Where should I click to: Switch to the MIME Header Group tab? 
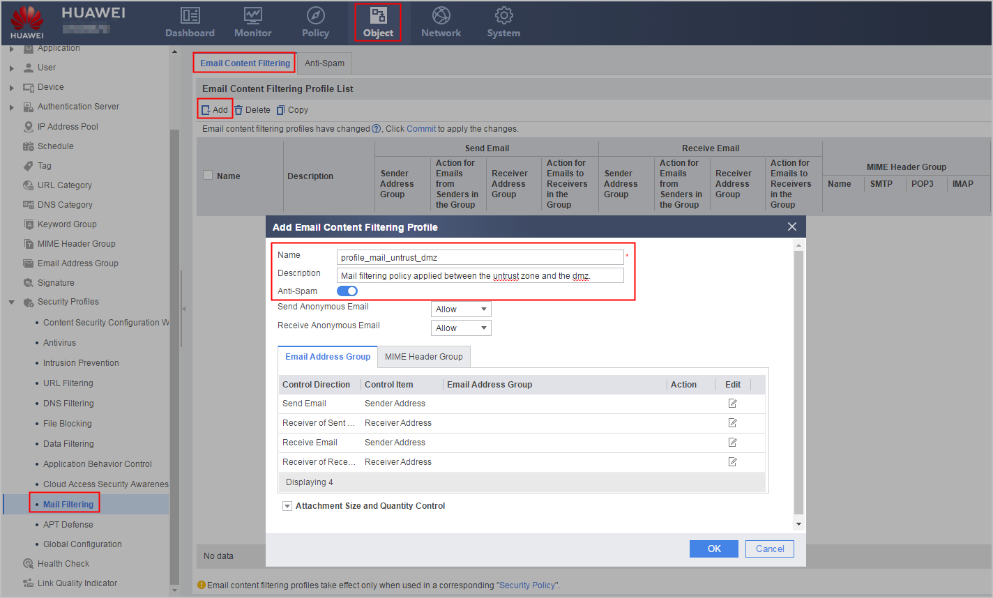click(x=424, y=357)
